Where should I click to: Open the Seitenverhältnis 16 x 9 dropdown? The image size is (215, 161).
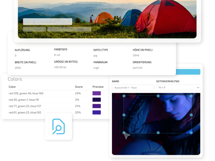point(178,87)
